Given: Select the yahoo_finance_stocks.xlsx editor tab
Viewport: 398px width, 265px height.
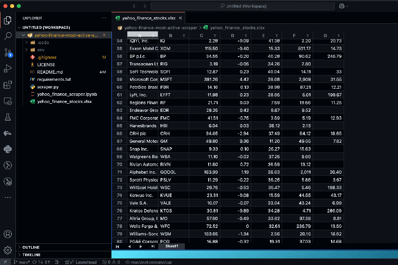Looking at the screenshot, I should 149,18.
